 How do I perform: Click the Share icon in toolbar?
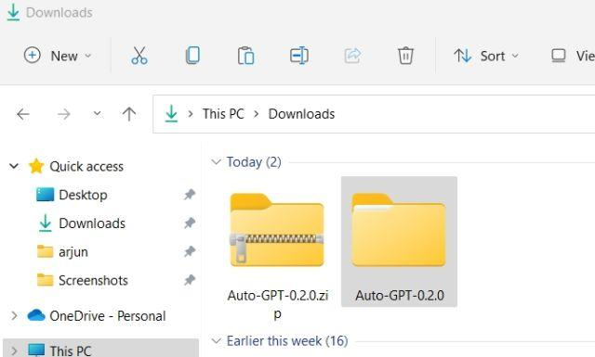pyautogui.click(x=352, y=56)
